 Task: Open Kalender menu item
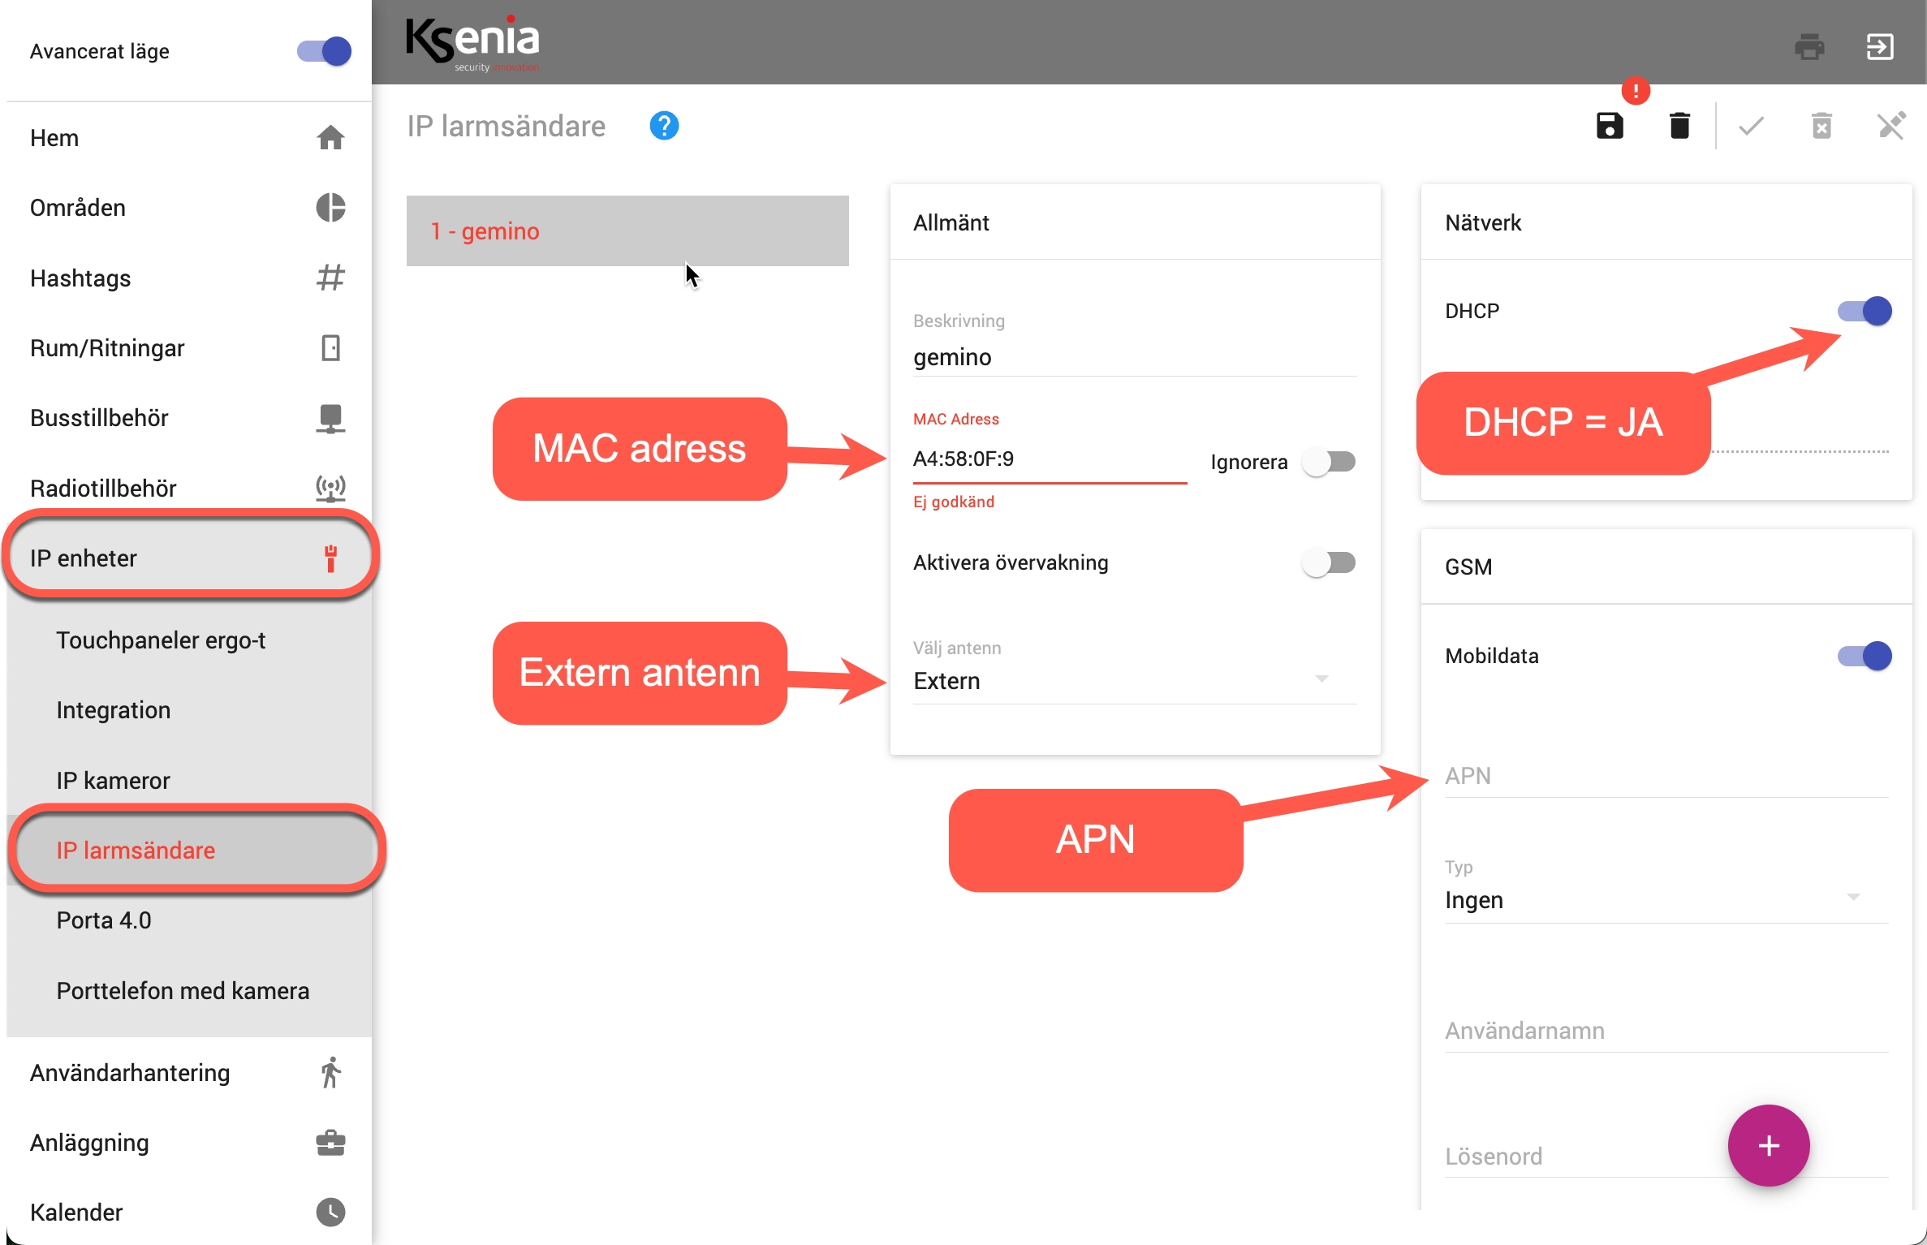pyautogui.click(x=188, y=1213)
